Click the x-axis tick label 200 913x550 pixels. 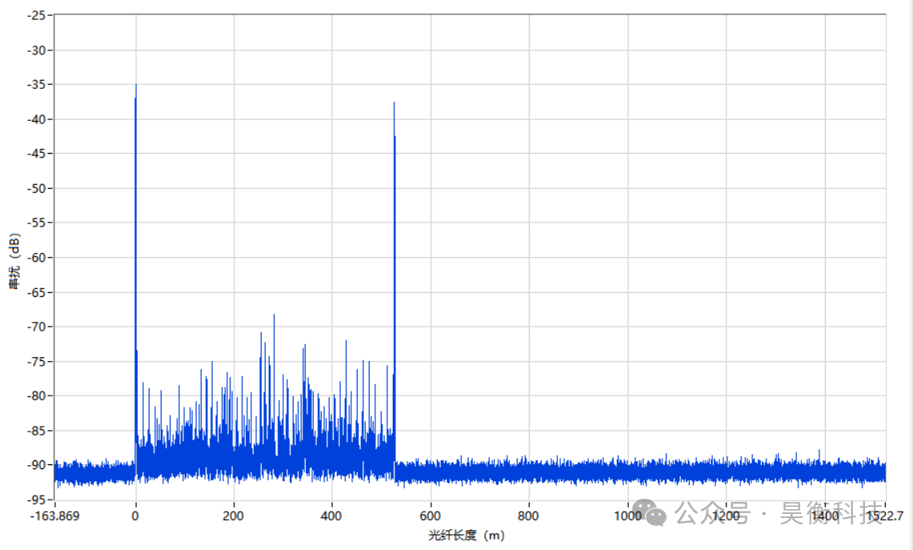coord(234,516)
